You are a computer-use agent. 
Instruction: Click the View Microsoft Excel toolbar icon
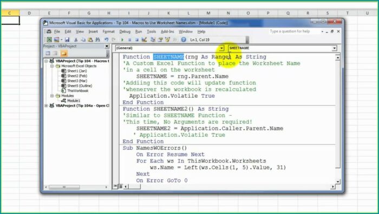(x=49, y=39)
